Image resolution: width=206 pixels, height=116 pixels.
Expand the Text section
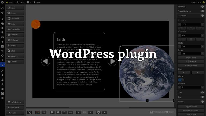[x=203, y=97]
